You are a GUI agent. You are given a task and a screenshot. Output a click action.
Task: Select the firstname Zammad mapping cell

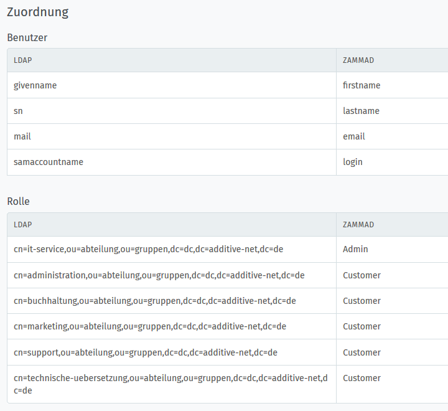point(392,85)
